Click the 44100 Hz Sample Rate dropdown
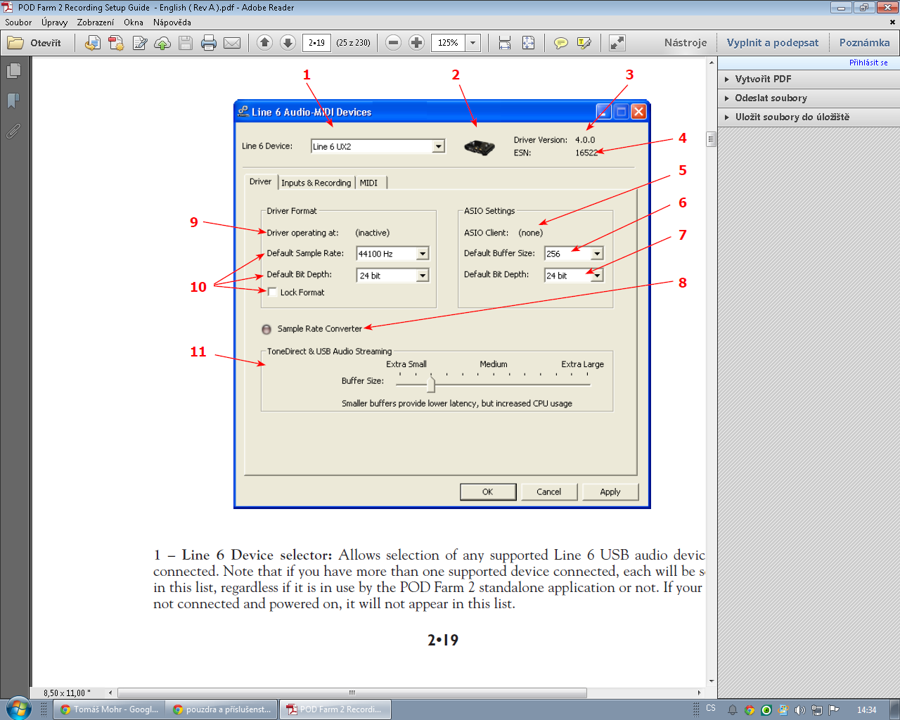 (392, 254)
